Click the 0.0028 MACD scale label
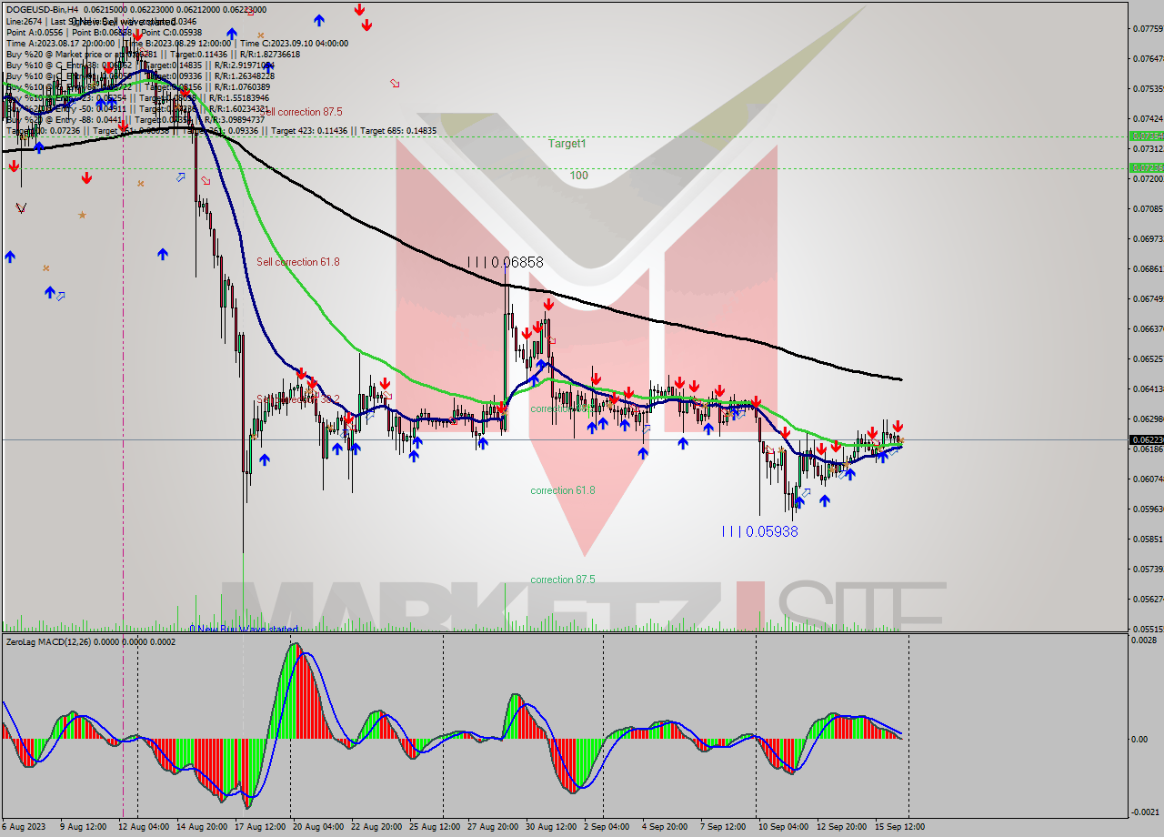1164x837 pixels. click(1144, 640)
